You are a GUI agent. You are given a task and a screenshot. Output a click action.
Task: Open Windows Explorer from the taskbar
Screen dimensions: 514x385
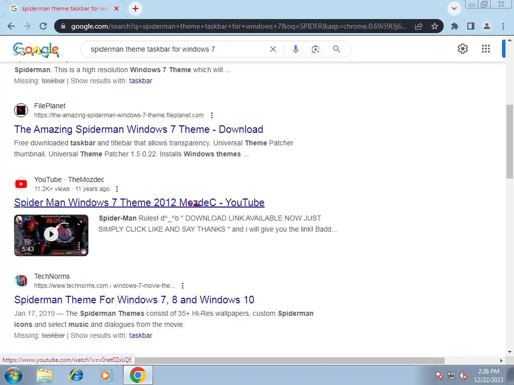click(45, 375)
